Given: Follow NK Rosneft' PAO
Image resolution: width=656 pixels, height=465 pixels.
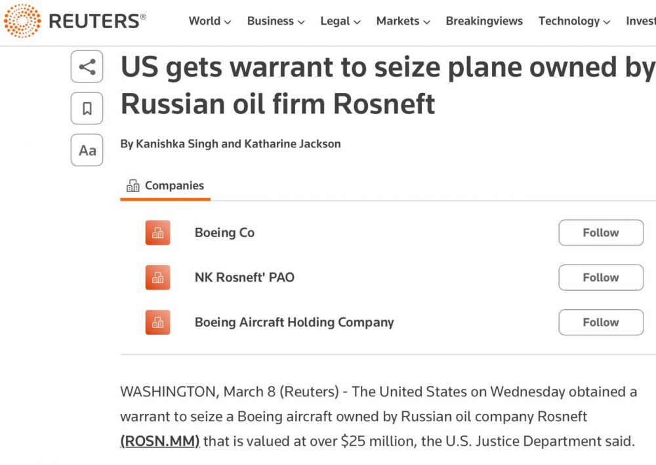Looking at the screenshot, I should pos(600,277).
